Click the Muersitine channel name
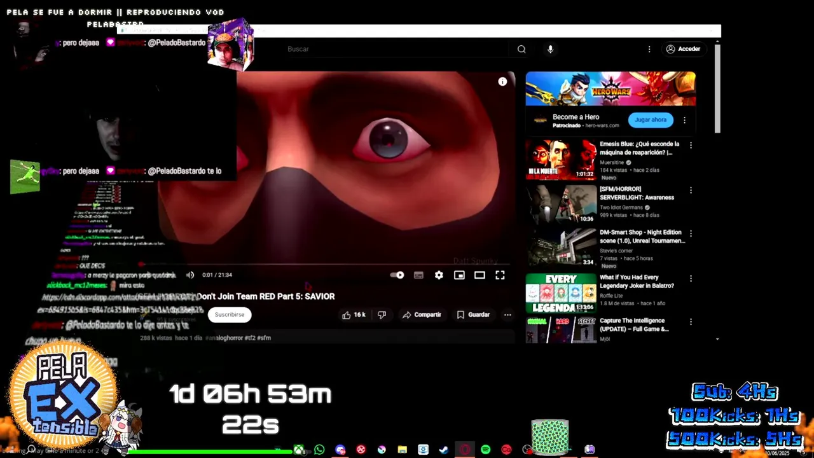The image size is (814, 458). pos(612,162)
